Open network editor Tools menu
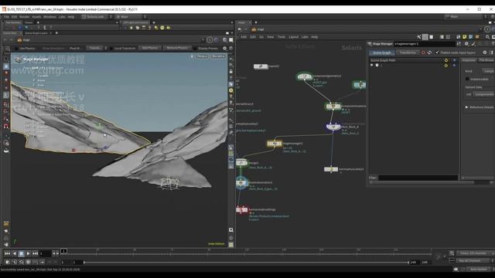The width and height of the screenshot is (495, 278). click(x=281, y=37)
